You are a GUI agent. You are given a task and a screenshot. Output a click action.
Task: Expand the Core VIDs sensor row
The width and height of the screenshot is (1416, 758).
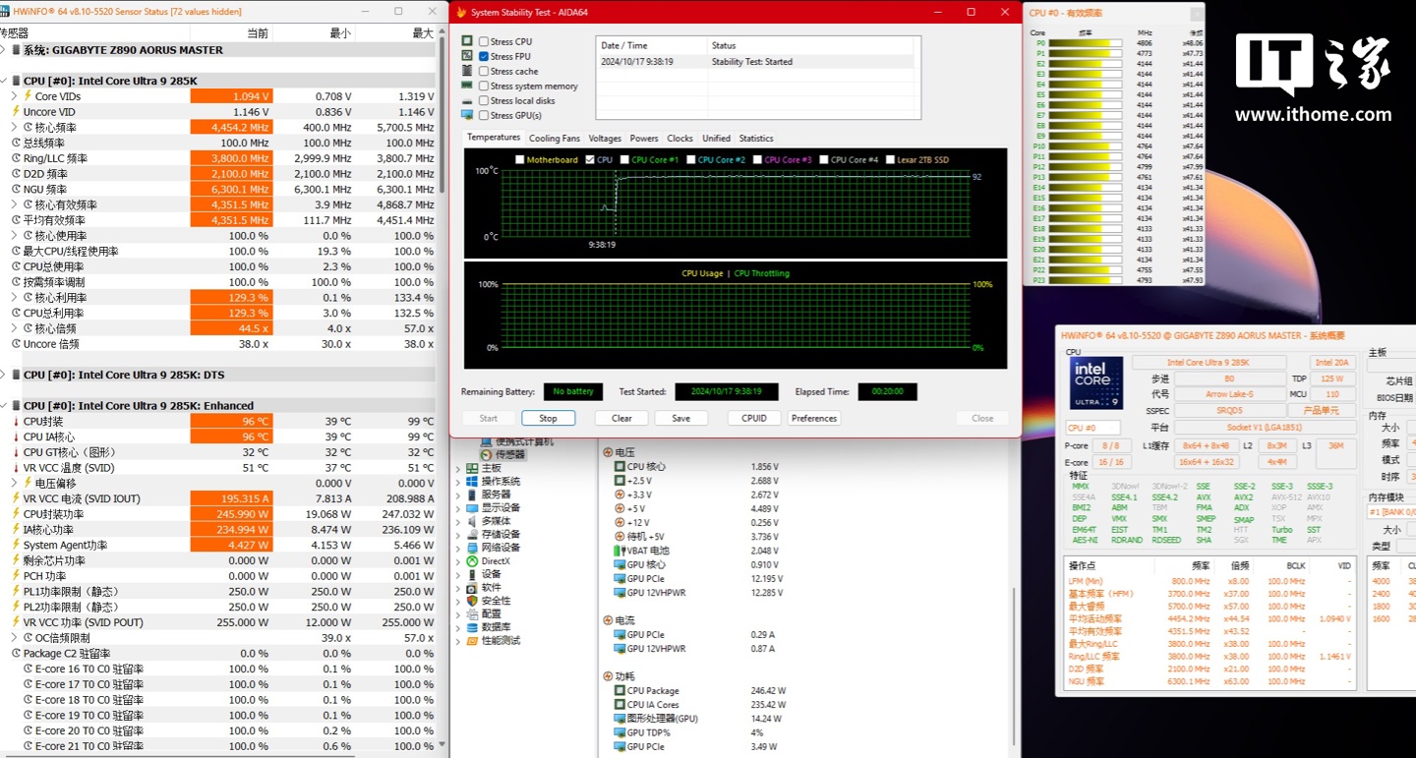tap(15, 96)
